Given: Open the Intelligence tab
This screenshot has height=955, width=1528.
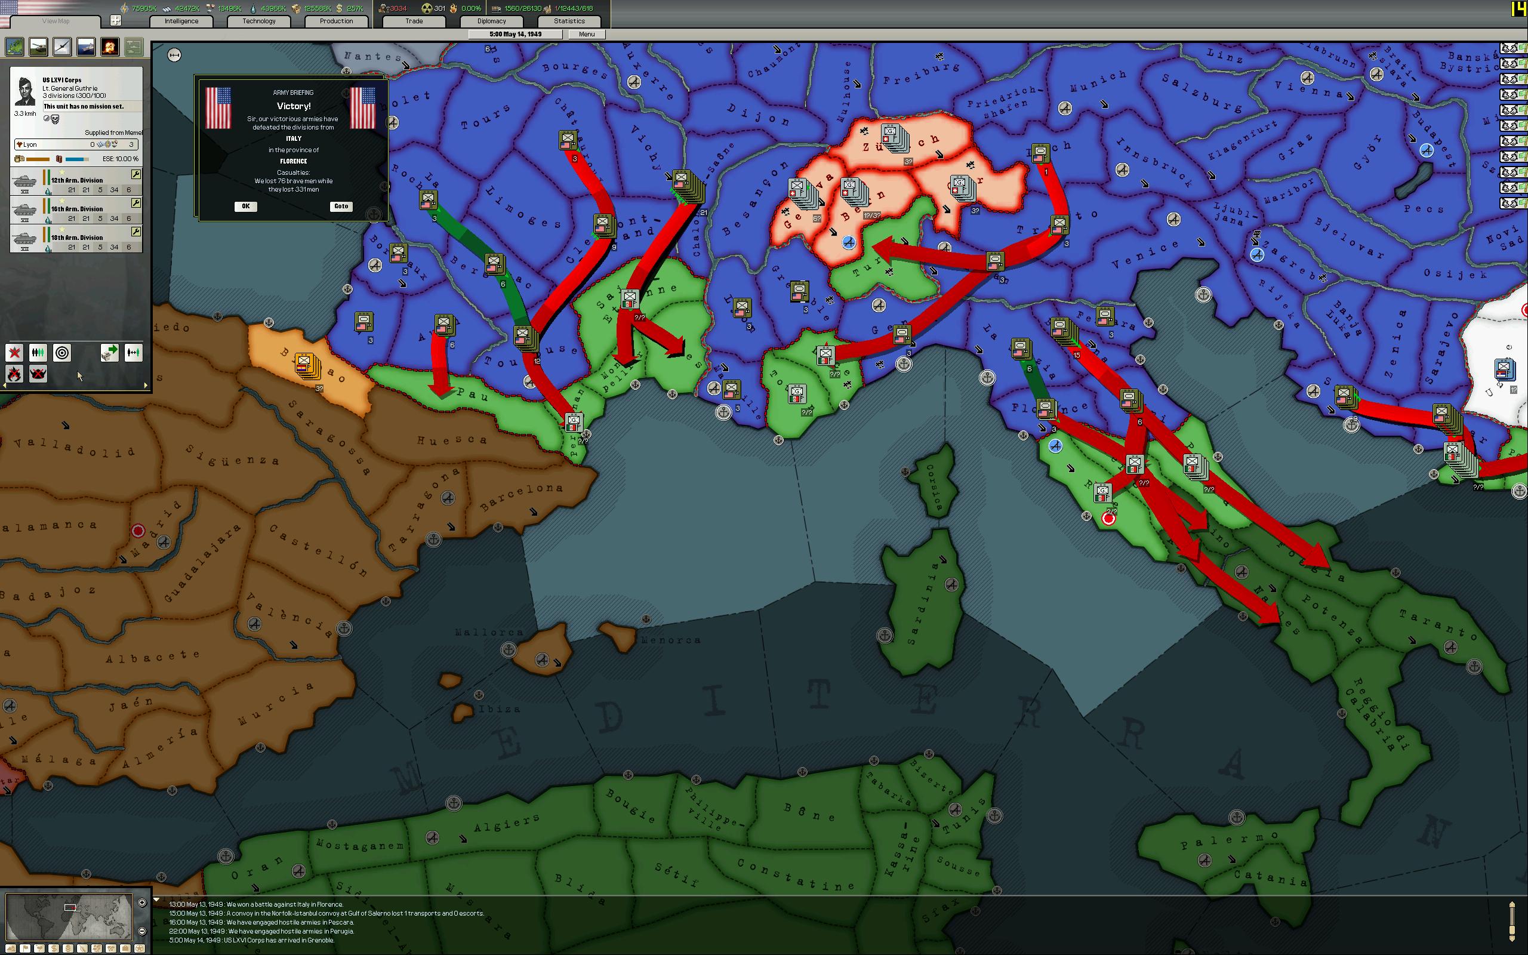Looking at the screenshot, I should pyautogui.click(x=181, y=21).
